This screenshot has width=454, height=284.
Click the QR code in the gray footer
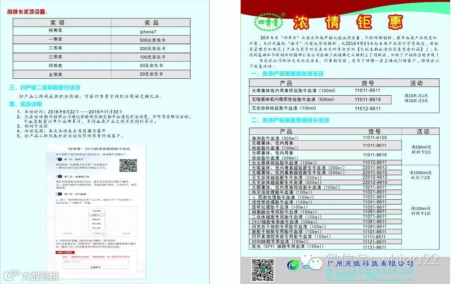pyautogui.click(x=263, y=270)
